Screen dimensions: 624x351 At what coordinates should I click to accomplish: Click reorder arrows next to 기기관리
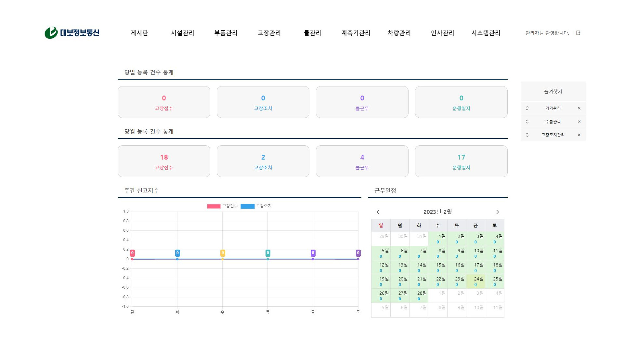pos(527,108)
